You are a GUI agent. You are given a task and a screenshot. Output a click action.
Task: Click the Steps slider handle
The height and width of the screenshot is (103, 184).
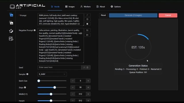coord(55,87)
